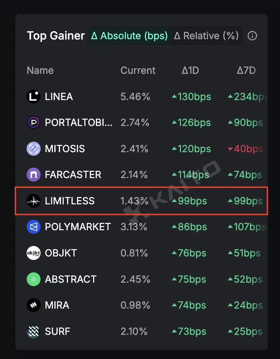Sort by the Current column header
The height and width of the screenshot is (359, 280).
coord(138,70)
